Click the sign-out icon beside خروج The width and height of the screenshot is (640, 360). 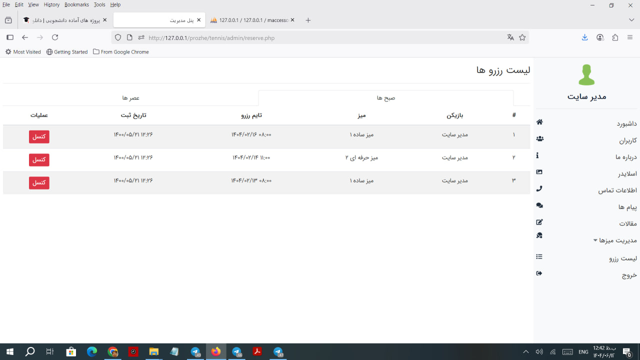[x=539, y=273]
